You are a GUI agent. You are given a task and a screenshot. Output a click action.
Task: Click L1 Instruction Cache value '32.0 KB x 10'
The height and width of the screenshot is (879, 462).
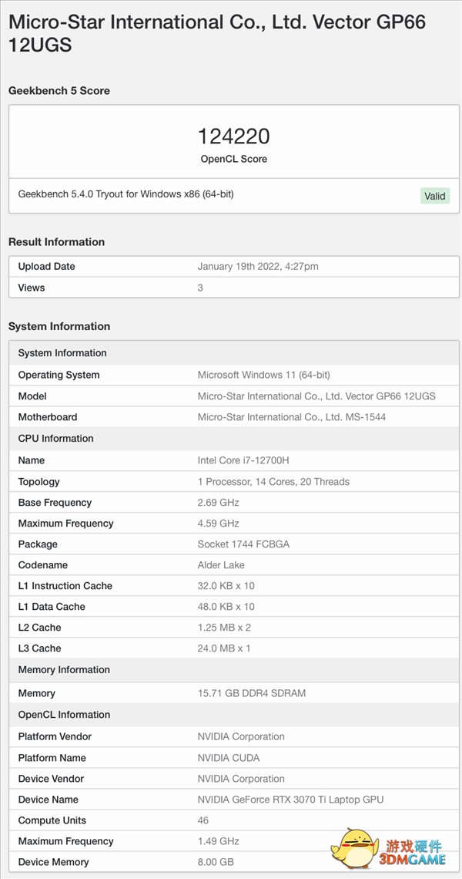(x=226, y=586)
